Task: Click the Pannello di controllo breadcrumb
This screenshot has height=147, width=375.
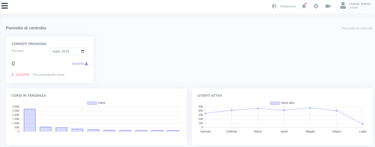Action: coord(357,28)
